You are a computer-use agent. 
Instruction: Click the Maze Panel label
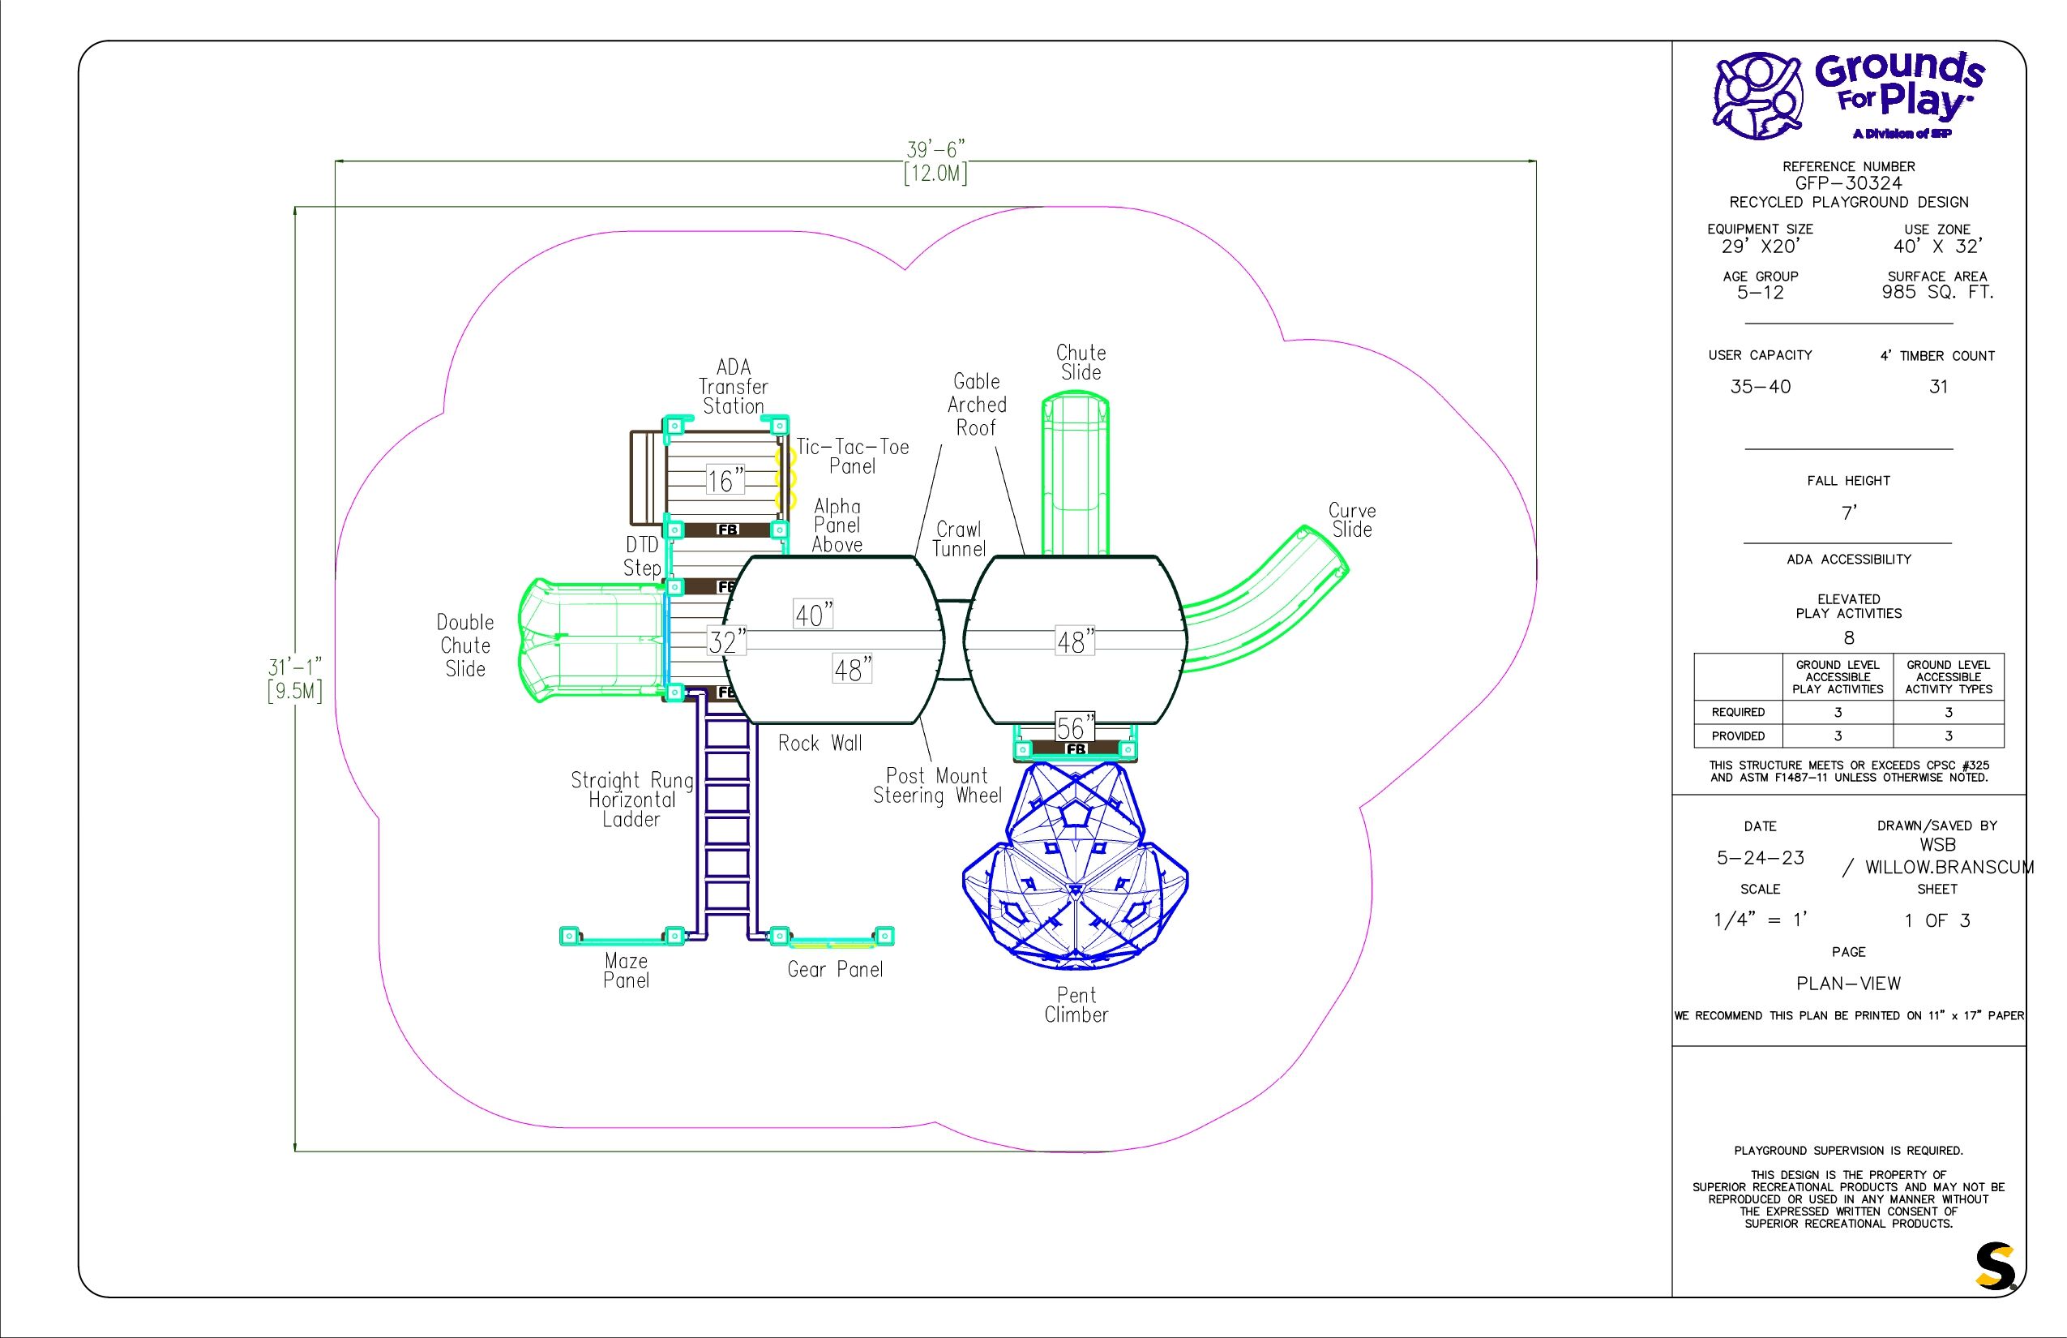626,971
